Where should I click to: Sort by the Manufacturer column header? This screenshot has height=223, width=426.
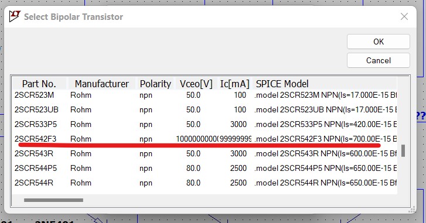[101, 84]
